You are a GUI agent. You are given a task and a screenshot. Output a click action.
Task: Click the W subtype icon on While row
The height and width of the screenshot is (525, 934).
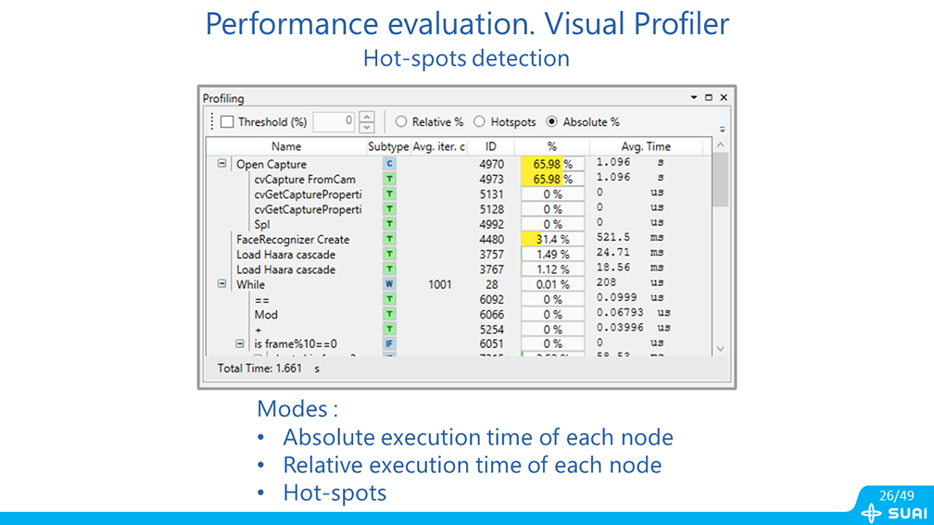(389, 284)
